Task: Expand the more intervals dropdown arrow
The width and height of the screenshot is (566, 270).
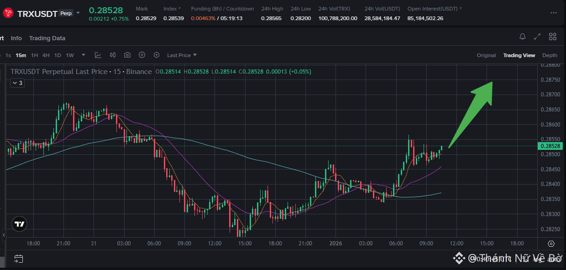Action: tap(84, 55)
